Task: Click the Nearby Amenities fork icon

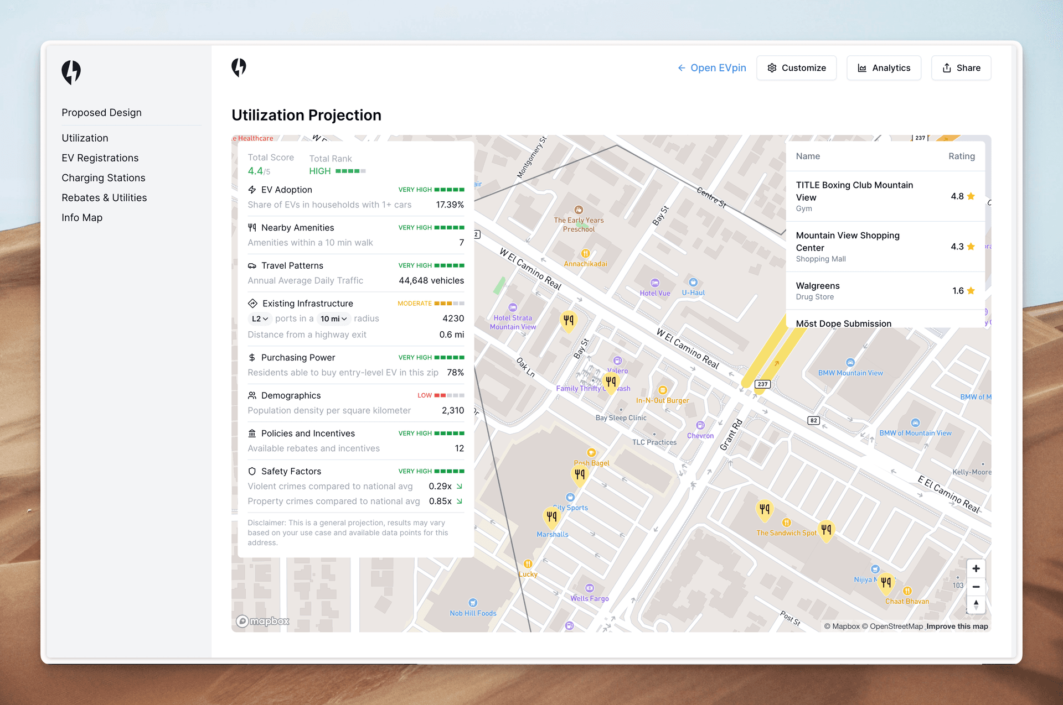Action: (252, 227)
